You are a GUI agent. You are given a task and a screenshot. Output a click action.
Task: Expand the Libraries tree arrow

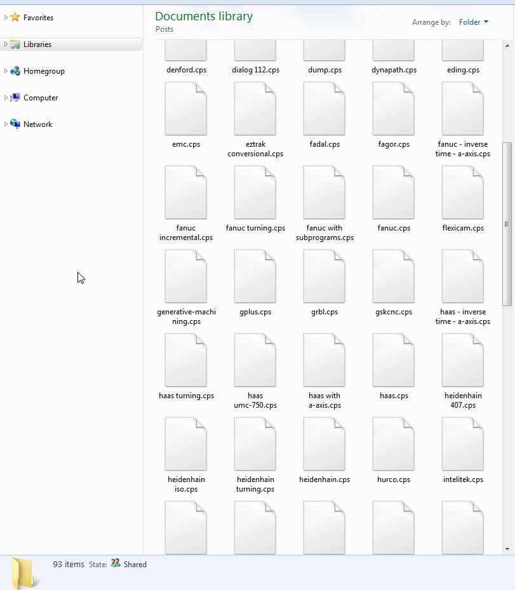[6, 44]
